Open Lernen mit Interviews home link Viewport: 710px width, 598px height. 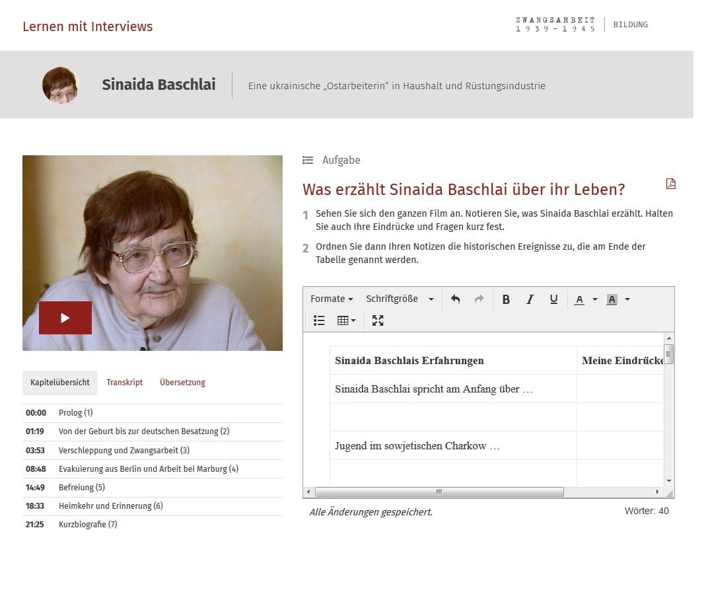[88, 26]
